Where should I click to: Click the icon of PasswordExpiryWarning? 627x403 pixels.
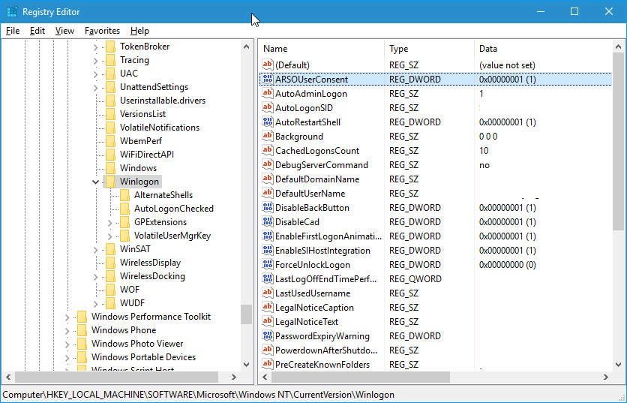point(268,336)
